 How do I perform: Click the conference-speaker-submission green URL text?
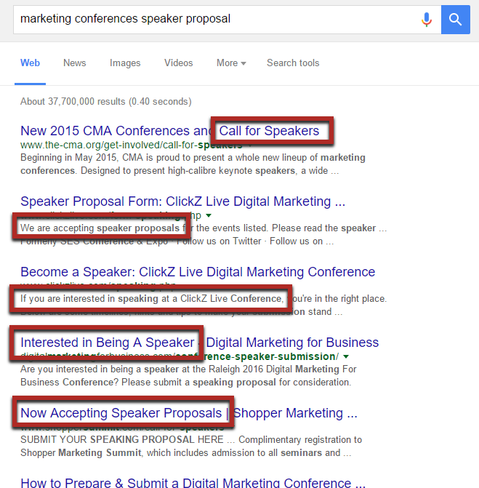pos(180,356)
